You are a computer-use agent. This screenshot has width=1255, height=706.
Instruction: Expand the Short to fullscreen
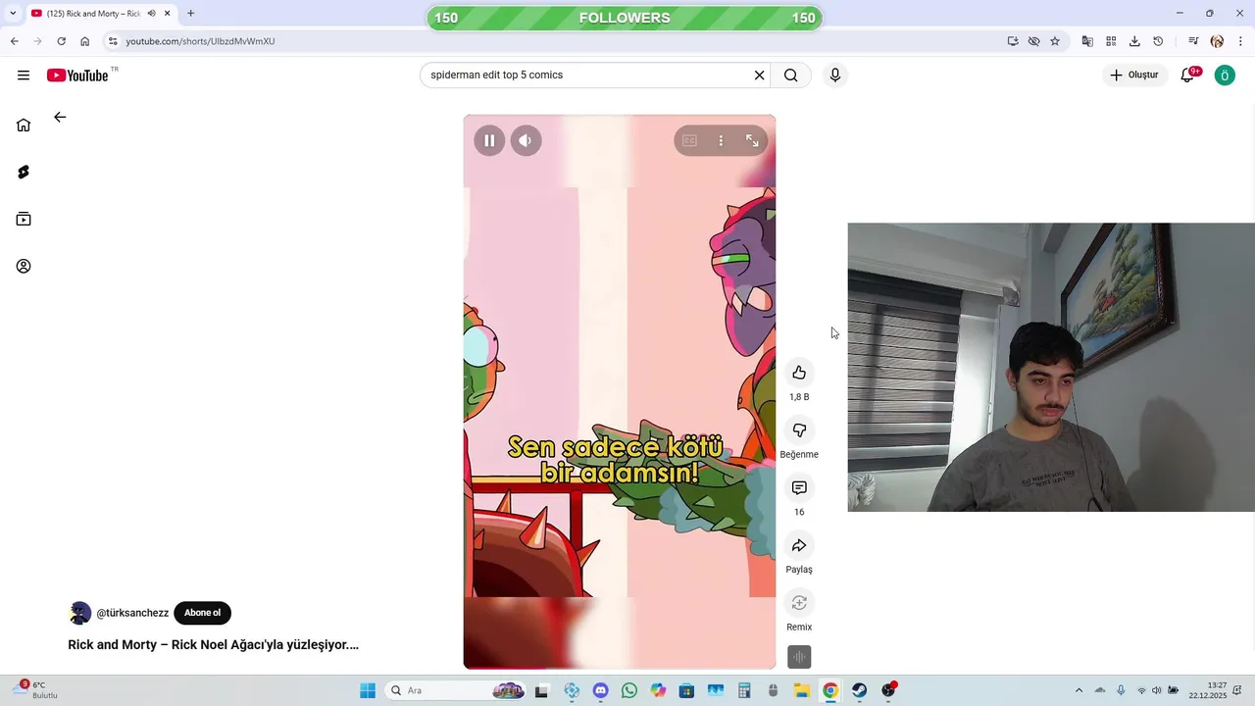point(752,140)
